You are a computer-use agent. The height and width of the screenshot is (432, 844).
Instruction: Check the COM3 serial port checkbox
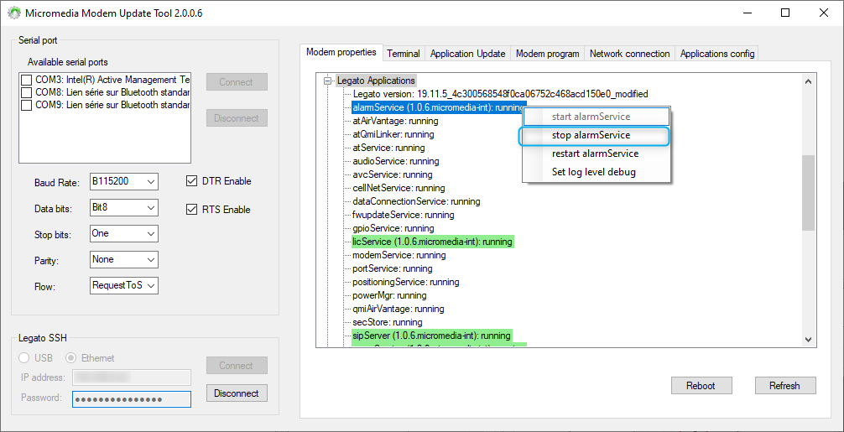point(27,80)
